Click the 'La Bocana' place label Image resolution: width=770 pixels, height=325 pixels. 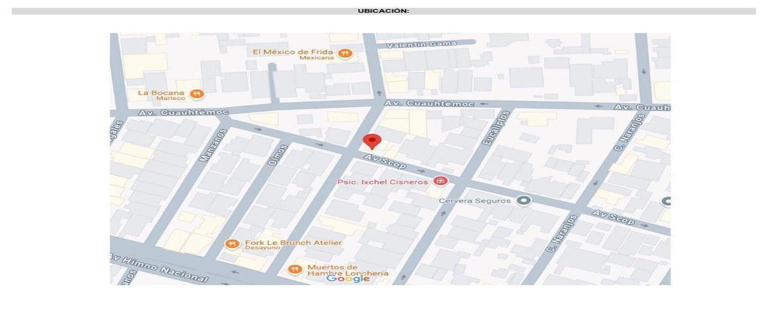coord(161,92)
